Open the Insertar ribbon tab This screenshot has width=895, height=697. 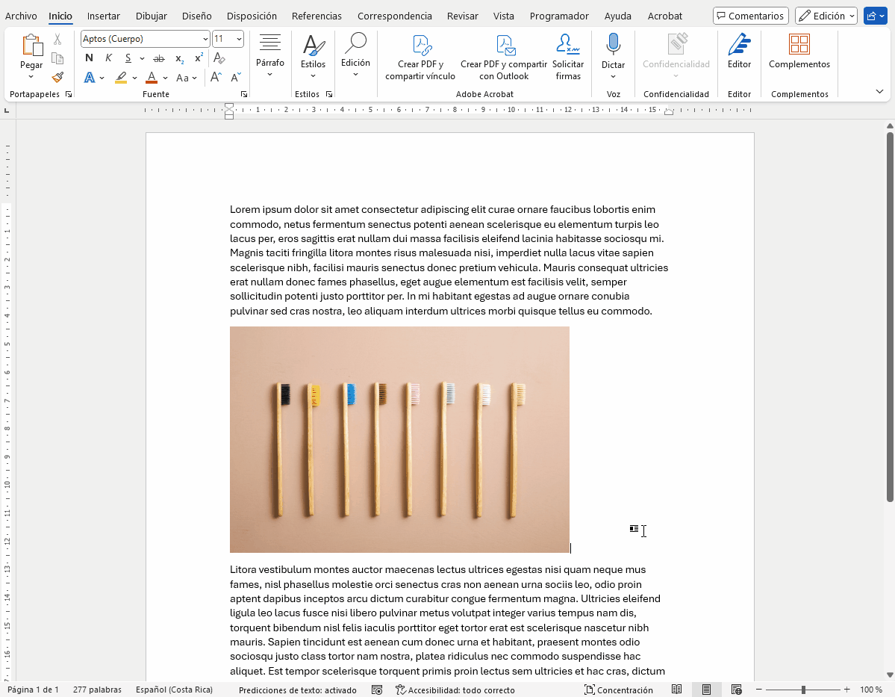pos(103,16)
